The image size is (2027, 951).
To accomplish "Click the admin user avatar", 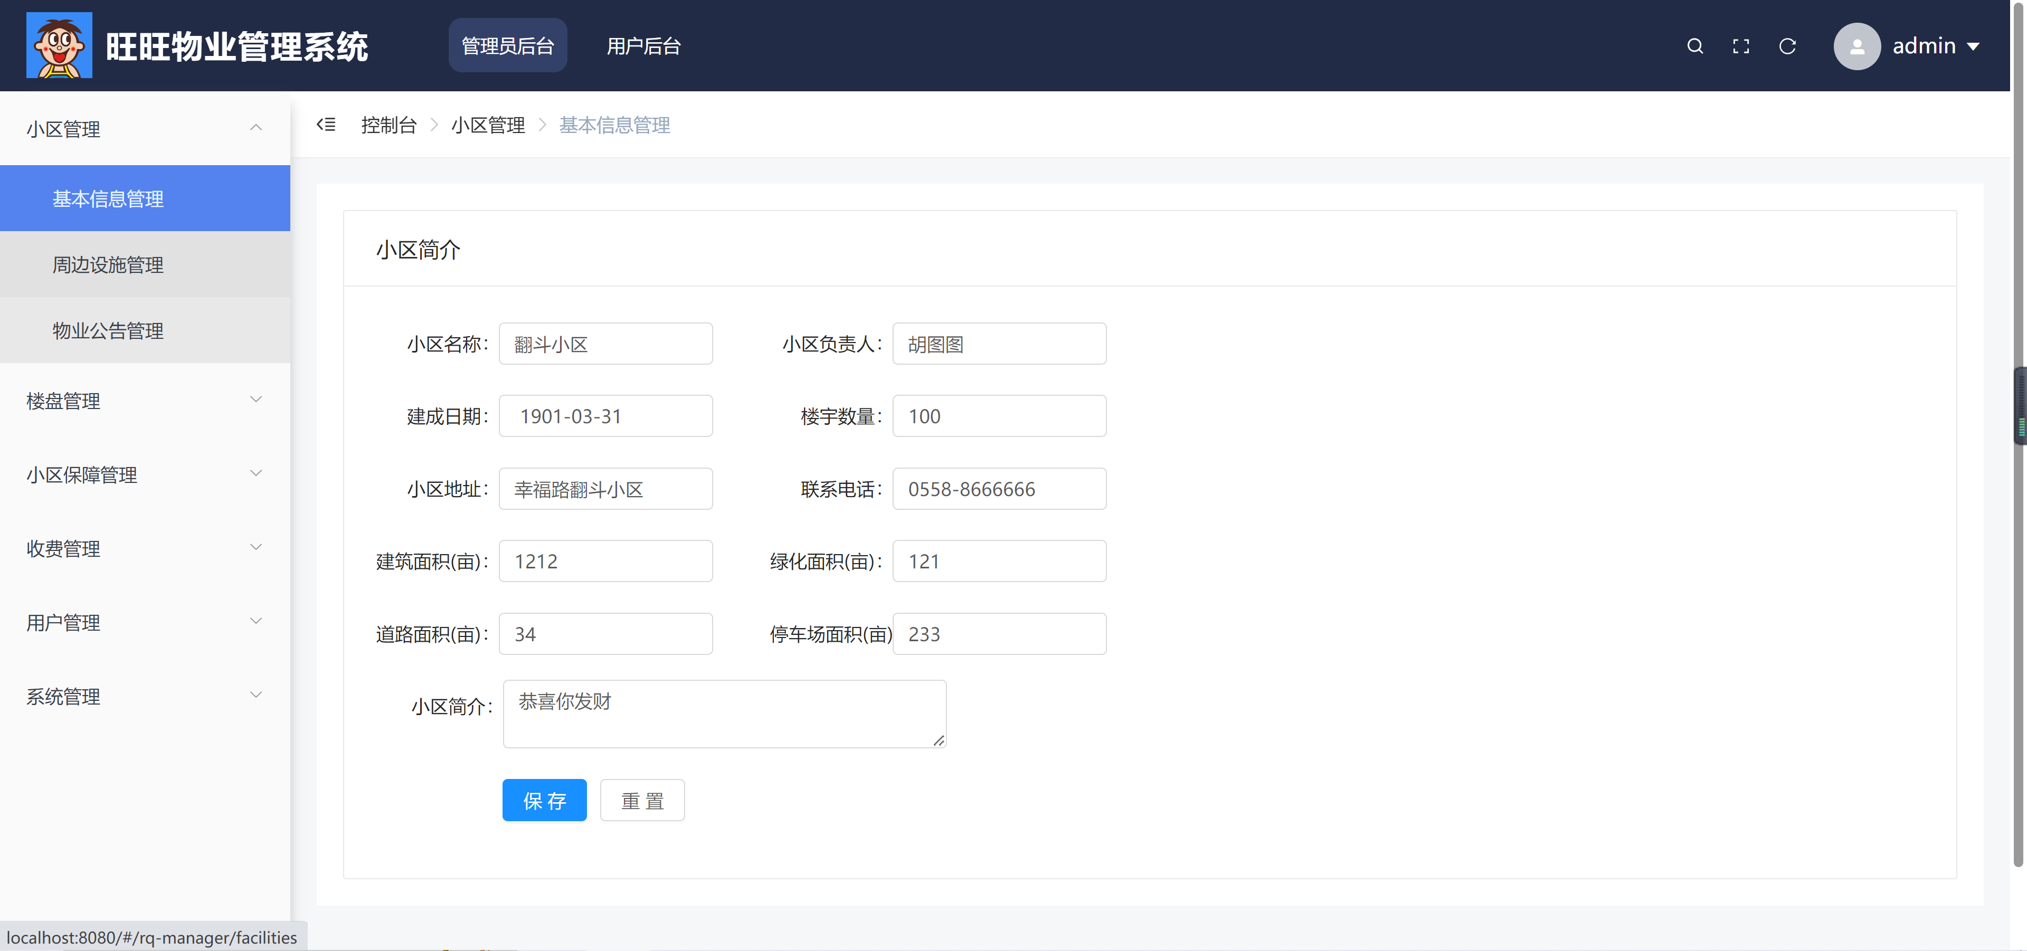I will 1856,45.
